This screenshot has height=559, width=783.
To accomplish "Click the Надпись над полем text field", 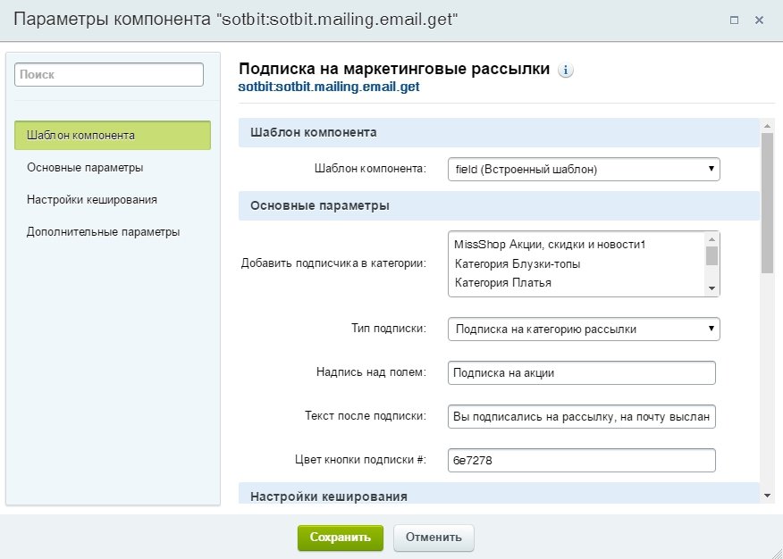I will coord(582,373).
